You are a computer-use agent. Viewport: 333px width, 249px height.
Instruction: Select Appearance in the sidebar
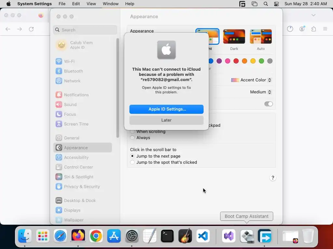[82, 148]
